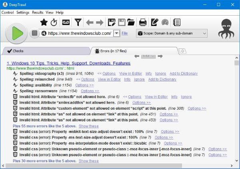
Task: Expand Options for -webkit-text-size-adjust error
Action: click(170, 132)
